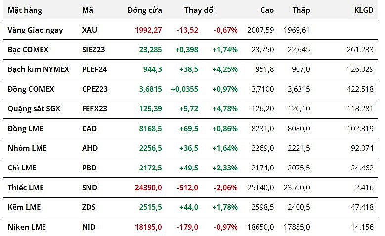Click the Thay đổi column header
The width and height of the screenshot is (385, 236).
point(200,10)
